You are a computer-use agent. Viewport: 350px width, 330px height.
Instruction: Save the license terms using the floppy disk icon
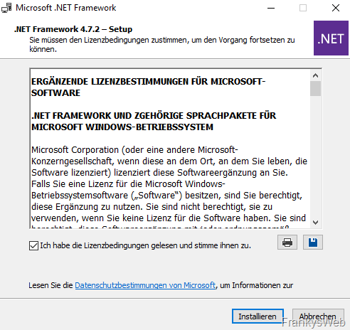coord(313,243)
